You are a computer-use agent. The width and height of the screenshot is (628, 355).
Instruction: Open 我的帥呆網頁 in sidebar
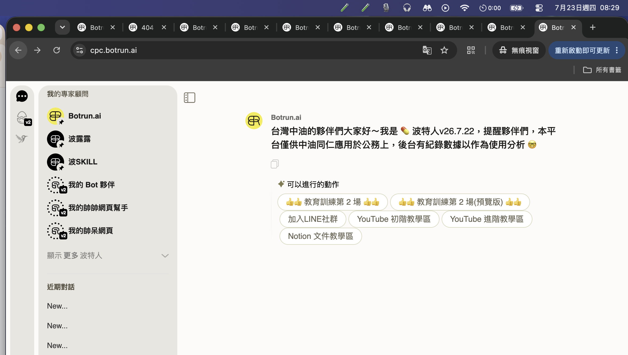[108, 231]
